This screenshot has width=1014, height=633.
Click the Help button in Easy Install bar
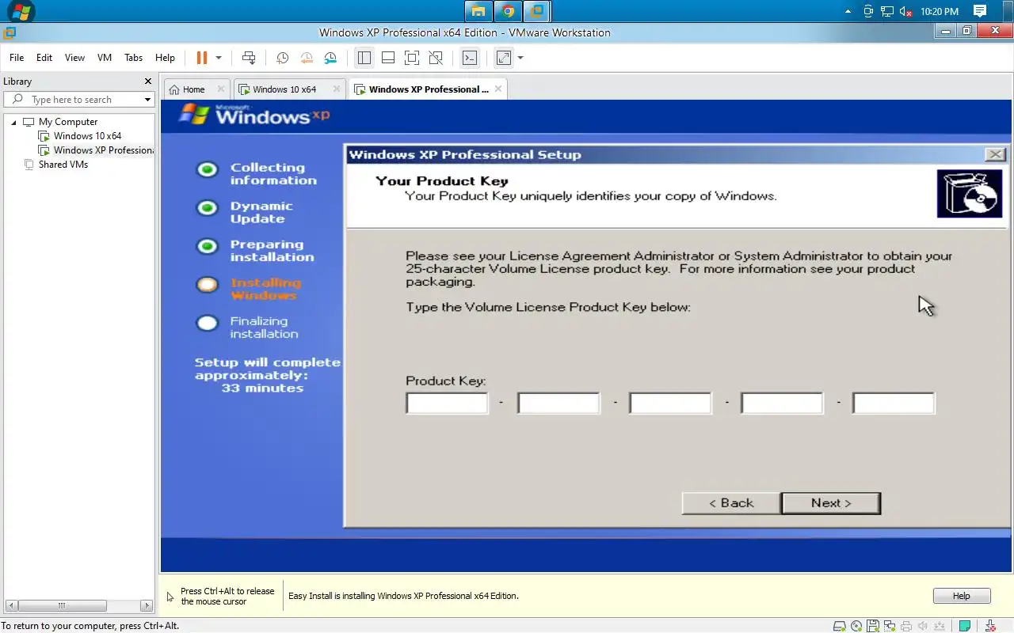pos(961,596)
